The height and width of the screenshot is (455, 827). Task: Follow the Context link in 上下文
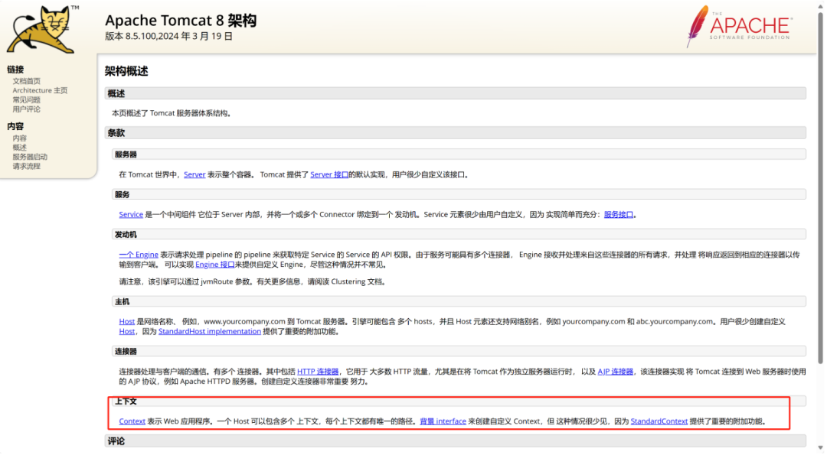tap(132, 422)
